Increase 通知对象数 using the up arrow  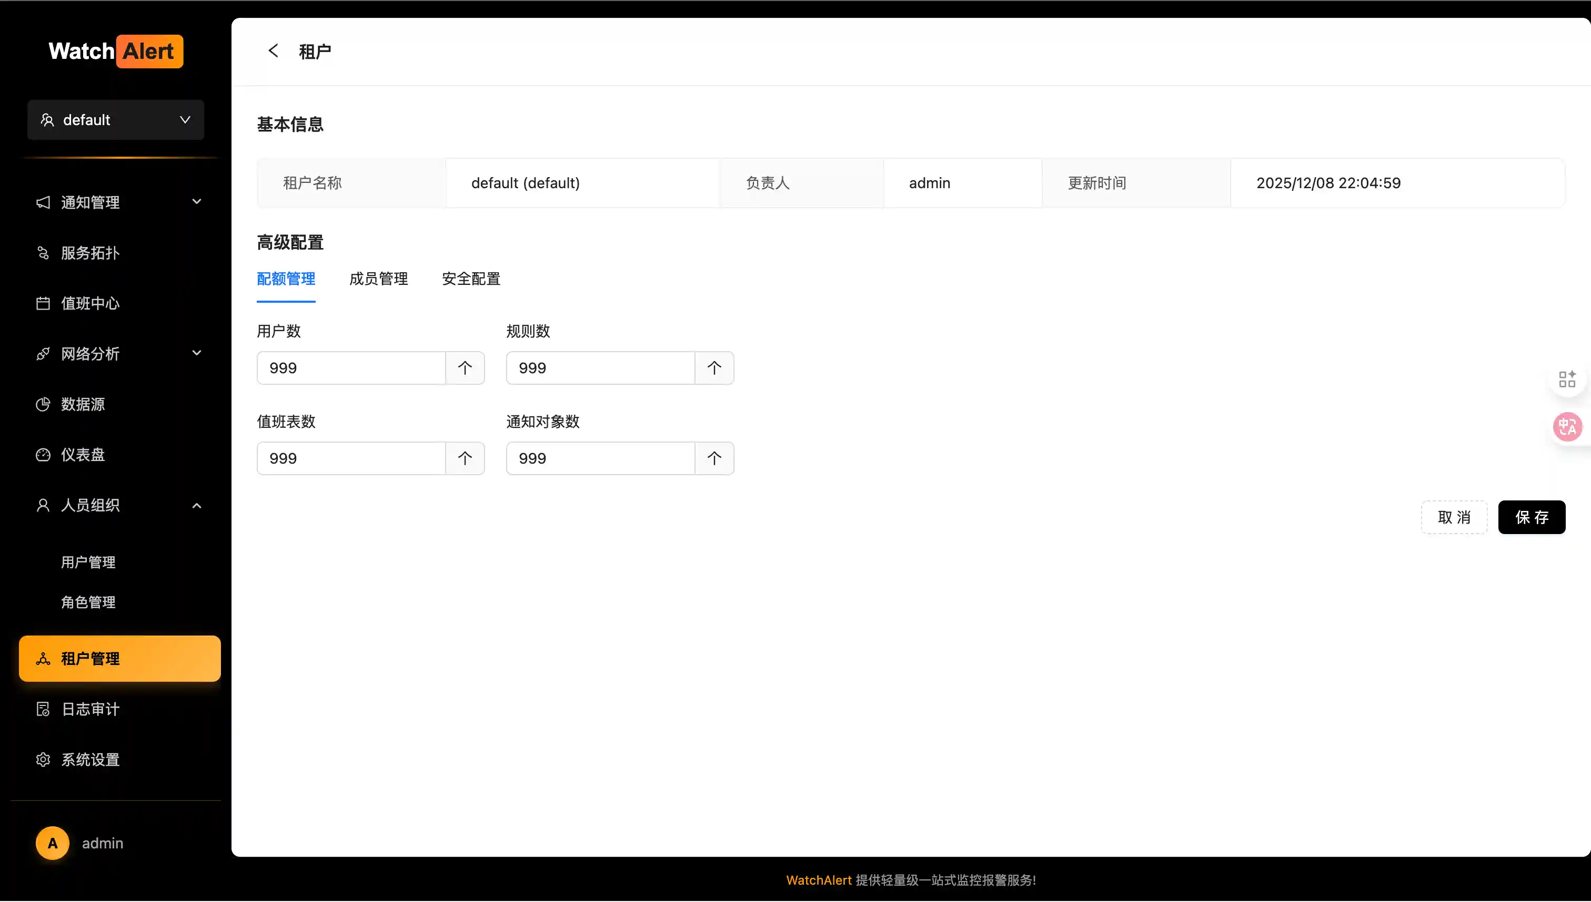713,458
